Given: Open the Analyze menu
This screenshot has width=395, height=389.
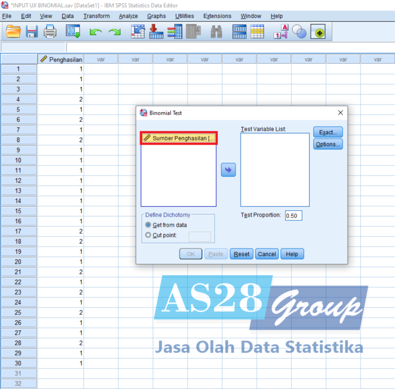Looking at the screenshot, I should click(x=128, y=16).
